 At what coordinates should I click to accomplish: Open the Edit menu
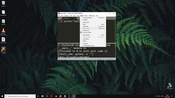coord(62,16)
